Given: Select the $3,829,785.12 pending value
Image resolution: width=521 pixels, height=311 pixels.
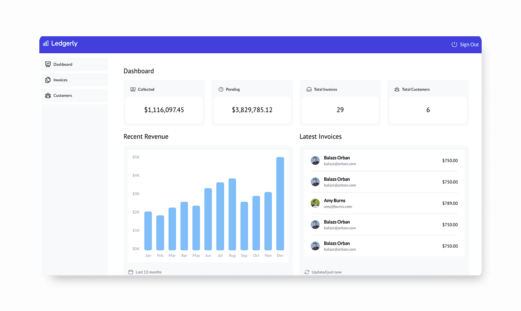Looking at the screenshot, I should coord(252,110).
